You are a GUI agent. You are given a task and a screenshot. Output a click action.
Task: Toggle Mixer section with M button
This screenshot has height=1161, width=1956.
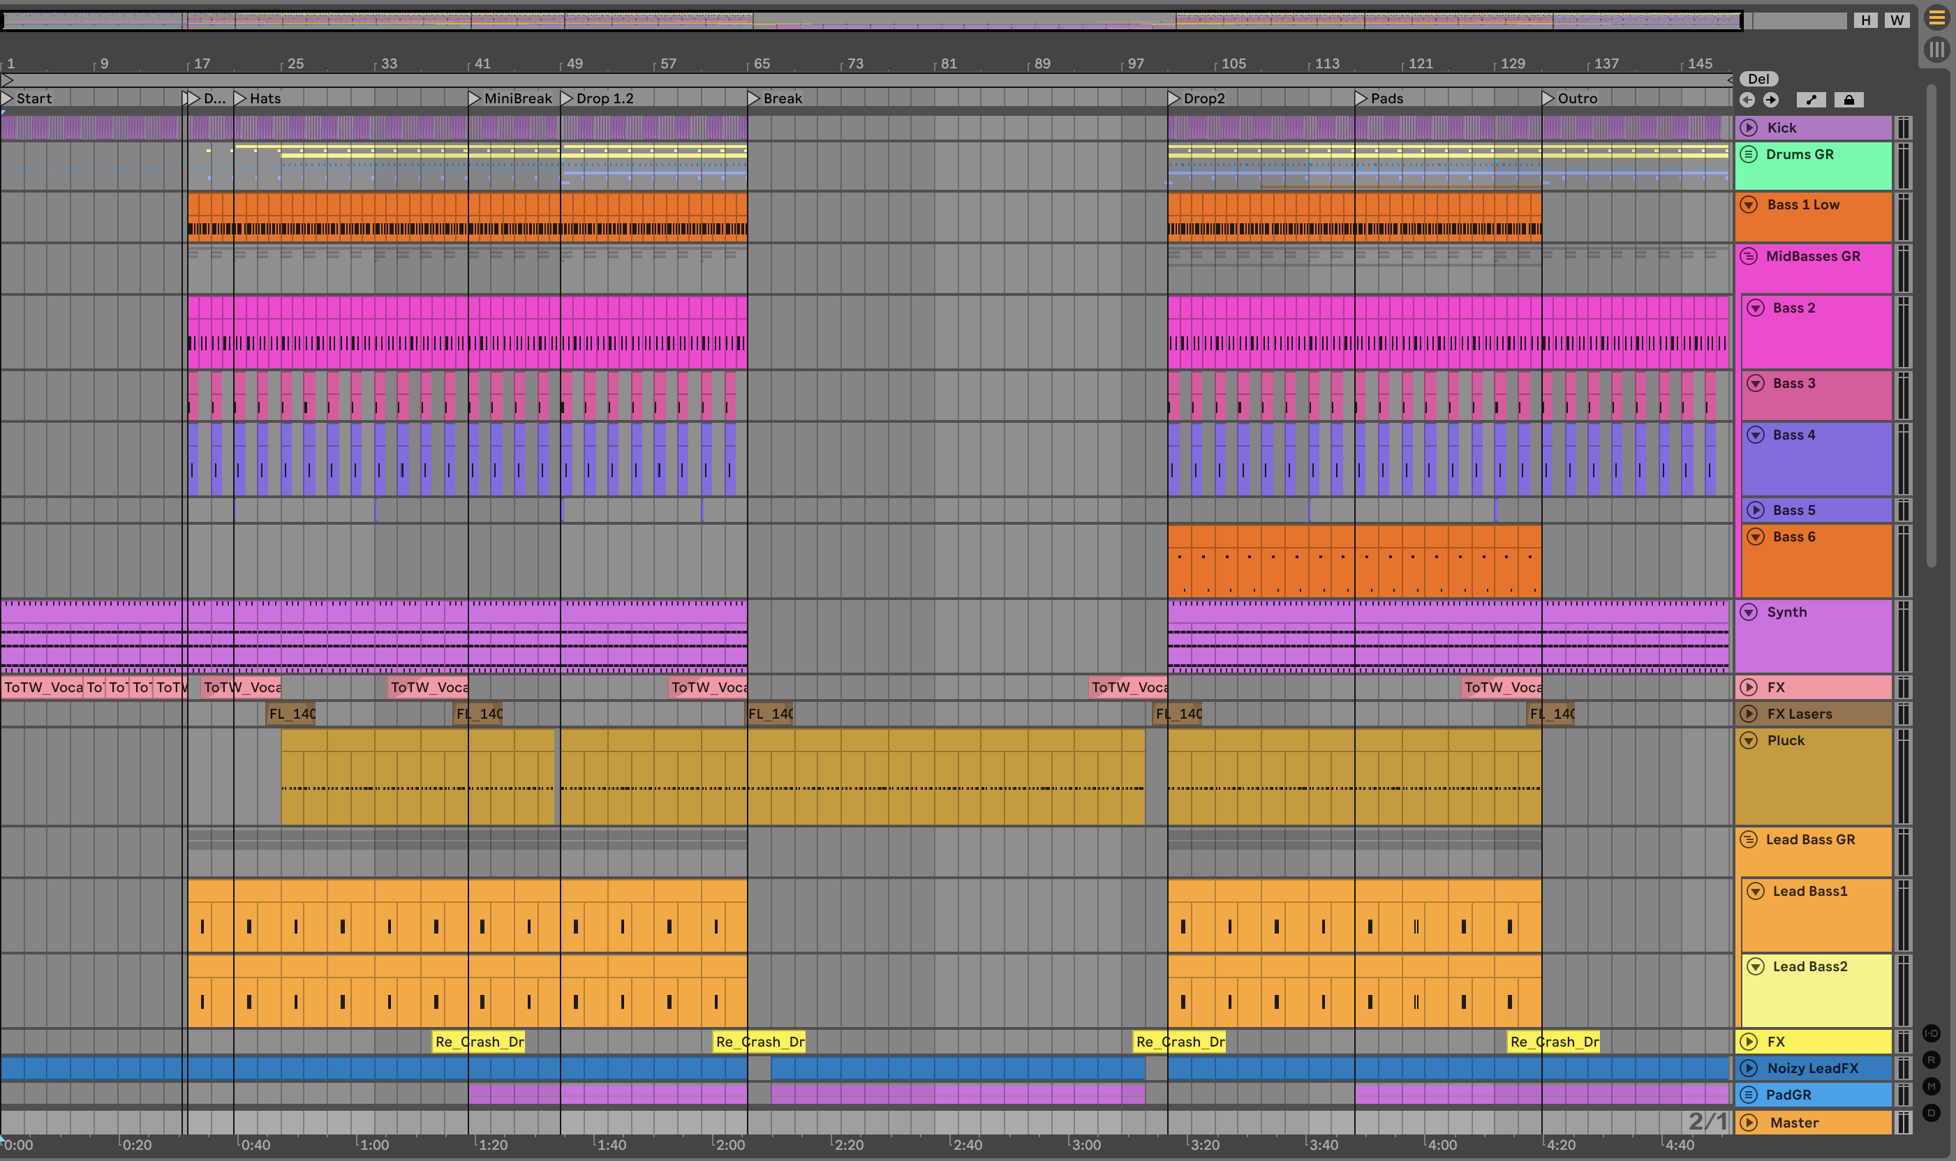coord(1931,1086)
